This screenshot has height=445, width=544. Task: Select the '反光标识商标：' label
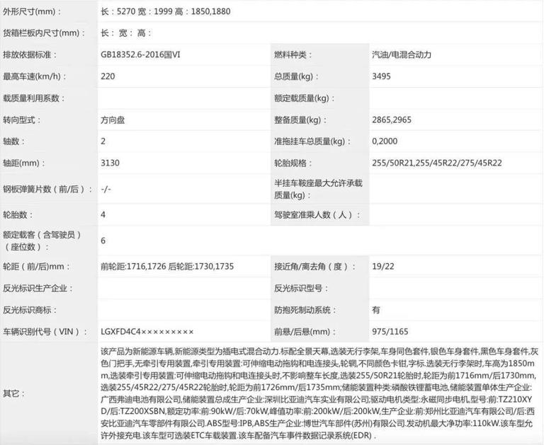[30, 310]
